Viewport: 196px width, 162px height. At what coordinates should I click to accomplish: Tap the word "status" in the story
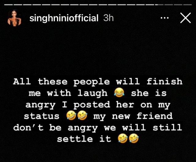42,116
